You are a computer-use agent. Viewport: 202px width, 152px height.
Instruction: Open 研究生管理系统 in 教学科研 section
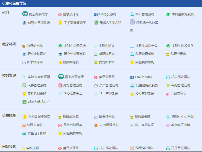point(75,54)
